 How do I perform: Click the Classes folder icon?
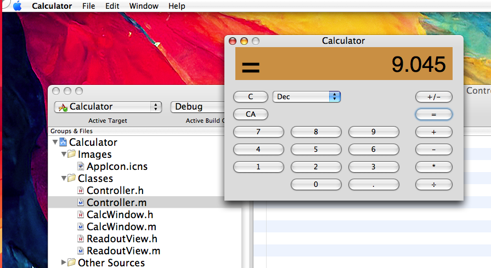pyautogui.click(x=72, y=178)
